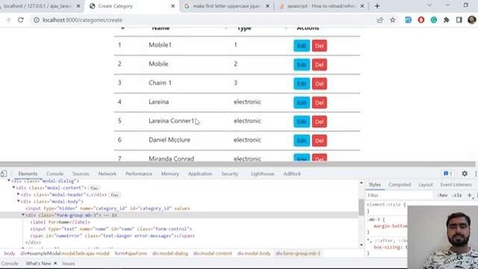
Task: Toggle the browser side panel icon
Action: (459, 20)
